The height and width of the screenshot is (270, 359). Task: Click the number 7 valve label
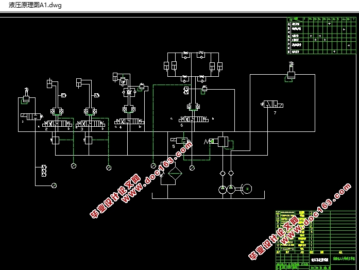point(275,113)
